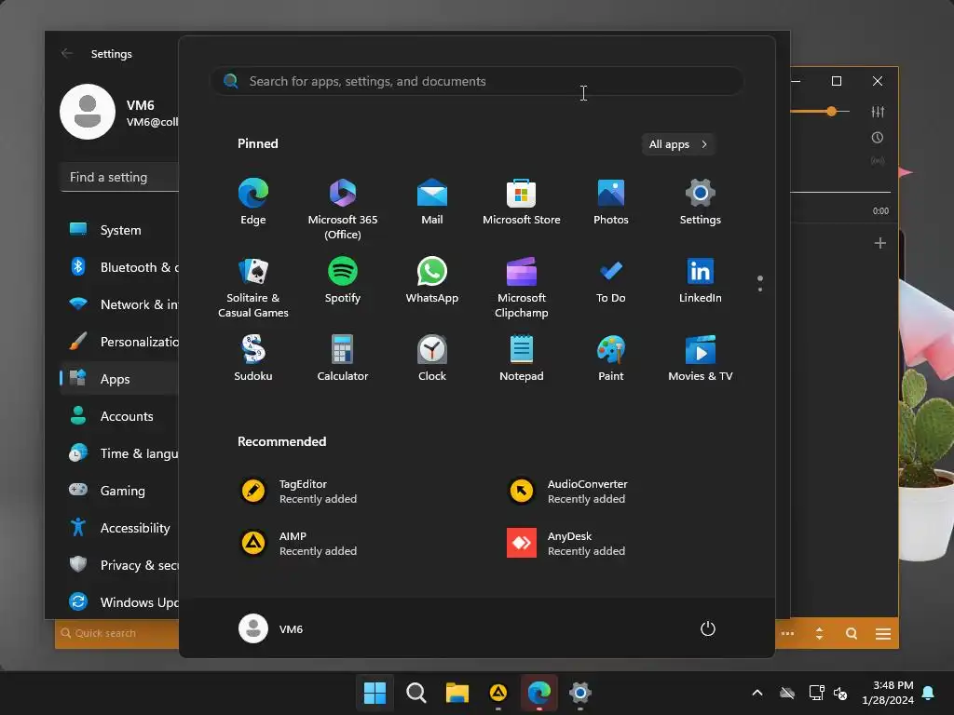Open AIMP equalizer icon
Screen dimensions: 954x715
click(878, 112)
